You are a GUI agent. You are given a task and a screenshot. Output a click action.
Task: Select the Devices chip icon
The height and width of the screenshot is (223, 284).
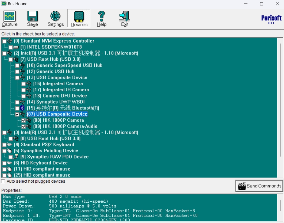point(79,17)
